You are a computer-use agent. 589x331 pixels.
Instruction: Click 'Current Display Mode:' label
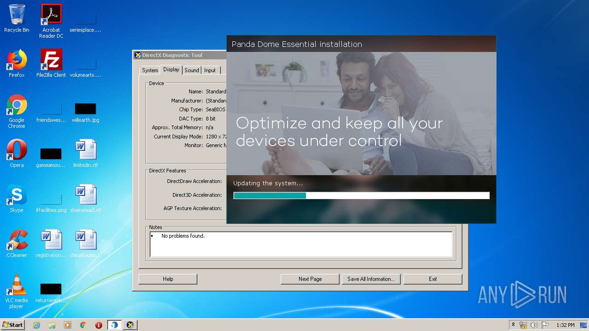(178, 137)
